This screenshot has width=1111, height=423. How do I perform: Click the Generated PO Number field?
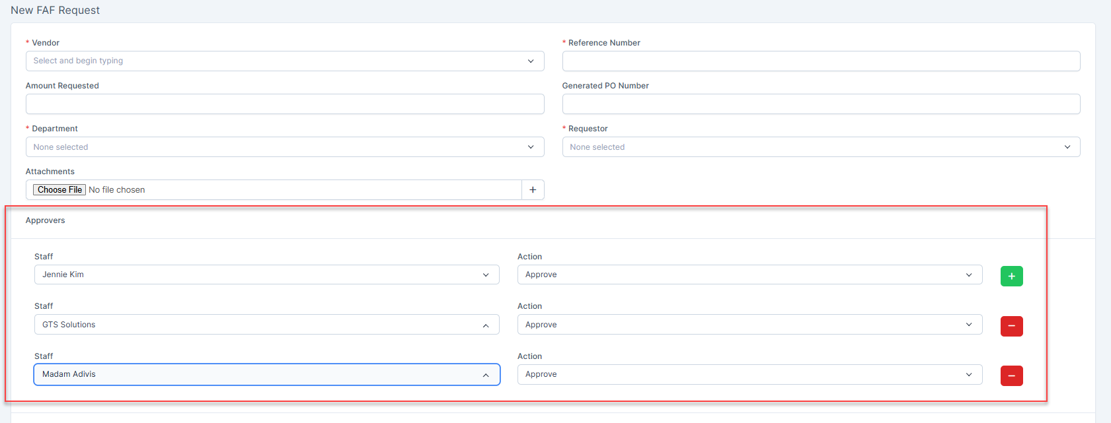tap(820, 104)
